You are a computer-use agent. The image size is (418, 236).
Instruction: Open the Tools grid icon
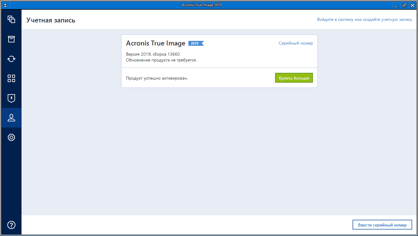(x=11, y=78)
